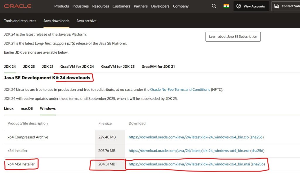Open the Industries menu
The width and height of the screenshot is (300, 176).
tap(81, 6)
